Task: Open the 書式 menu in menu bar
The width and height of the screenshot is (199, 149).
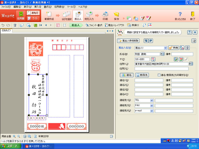Action: pos(48,7)
